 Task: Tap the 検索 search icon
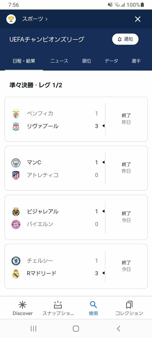(93, 304)
